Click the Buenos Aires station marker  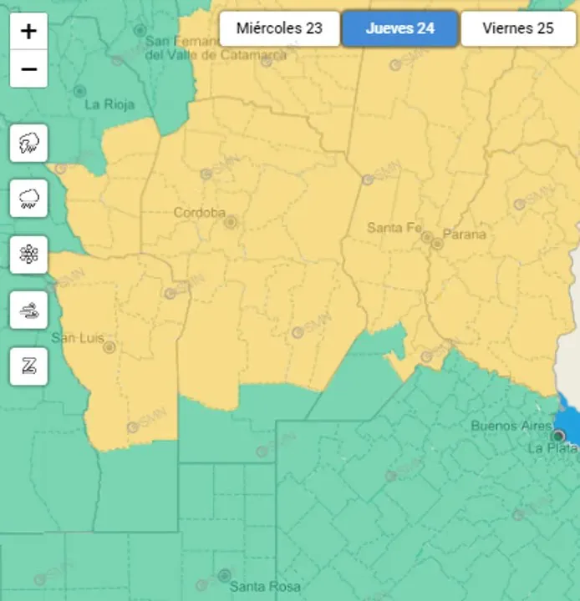(557, 436)
